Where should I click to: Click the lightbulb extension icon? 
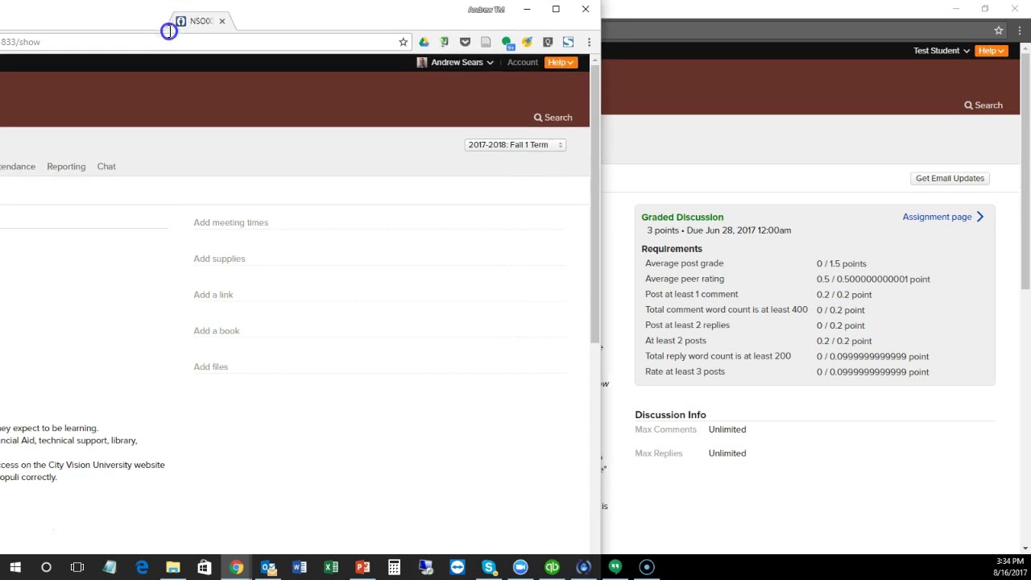[548, 42]
